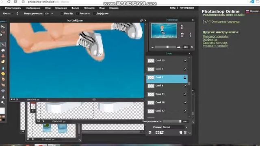
Task: Select the Move tool
Action: pyautogui.click(x=3, y=27)
